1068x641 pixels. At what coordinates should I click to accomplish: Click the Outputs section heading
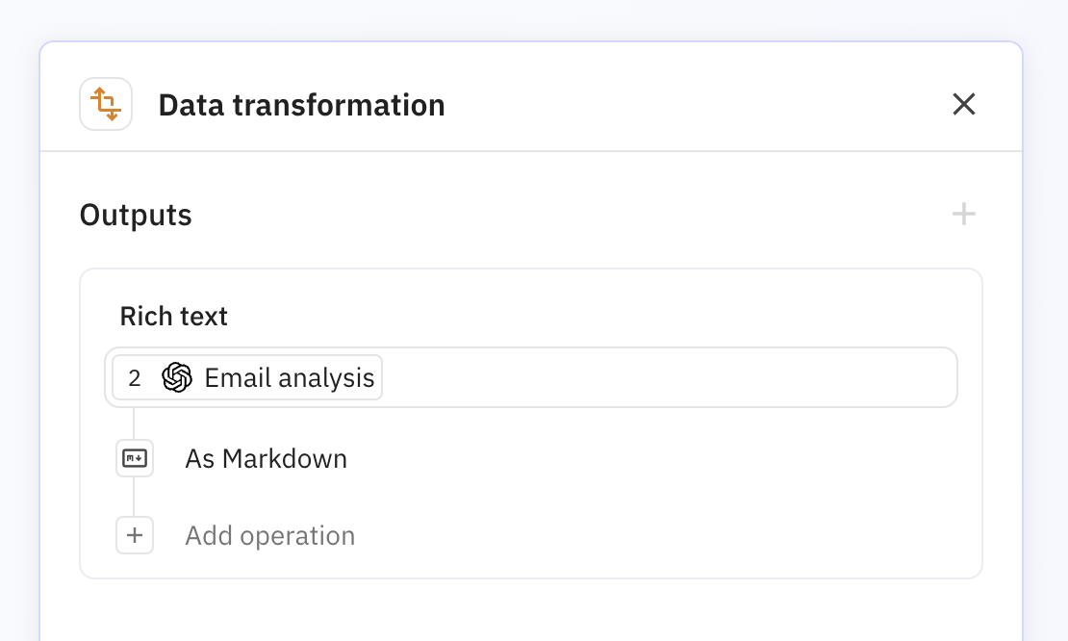coord(135,215)
